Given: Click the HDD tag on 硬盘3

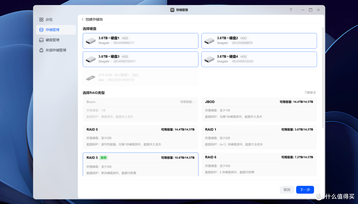Looking at the screenshot, I should coord(125,57).
